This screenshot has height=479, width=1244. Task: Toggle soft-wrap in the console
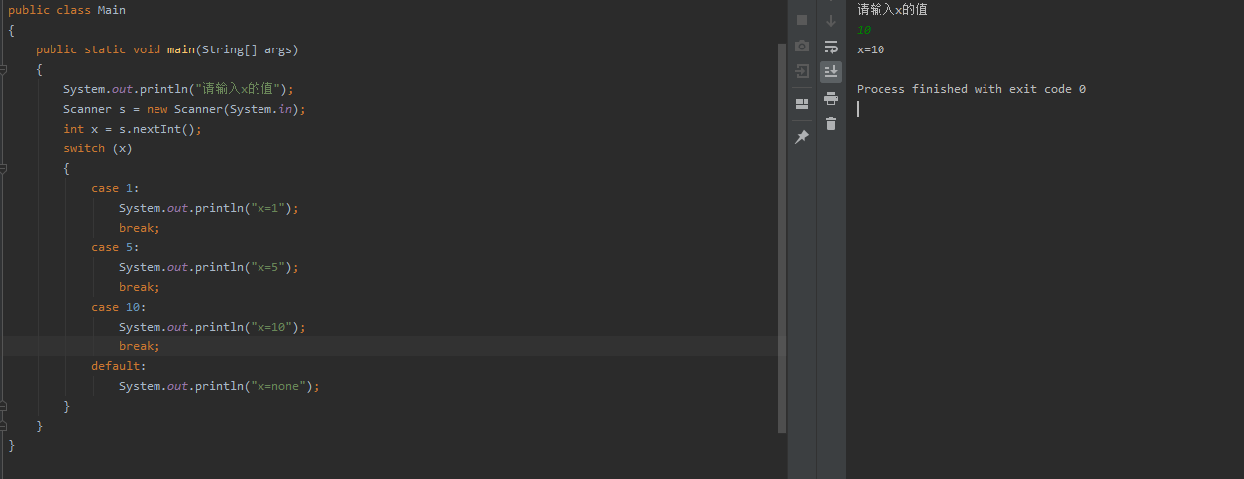coord(831,46)
